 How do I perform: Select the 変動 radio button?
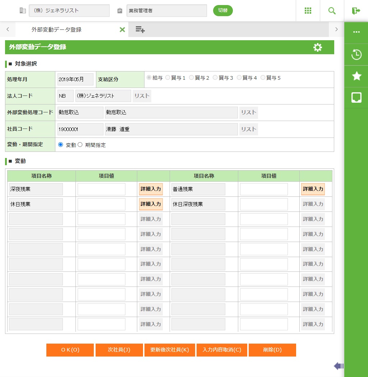pyautogui.click(x=60, y=145)
